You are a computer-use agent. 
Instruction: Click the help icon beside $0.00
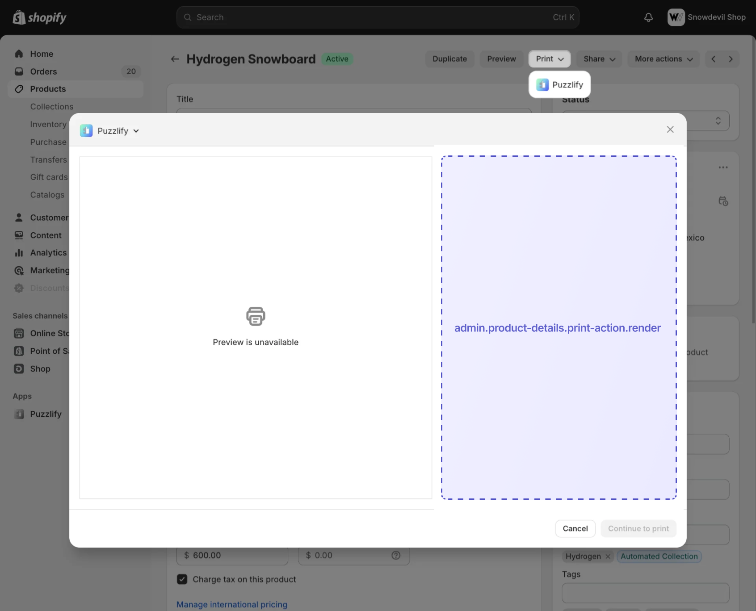396,555
